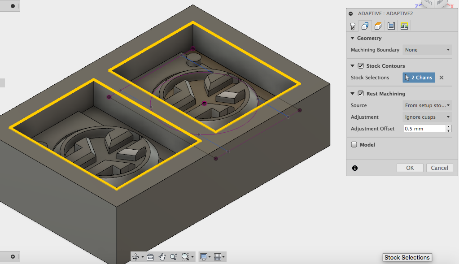
Task: Collapse the Stock Contours section
Action: tap(353, 66)
